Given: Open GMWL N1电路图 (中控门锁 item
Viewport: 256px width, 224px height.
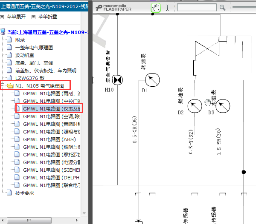Looking at the screenshot, I should click(52, 101).
